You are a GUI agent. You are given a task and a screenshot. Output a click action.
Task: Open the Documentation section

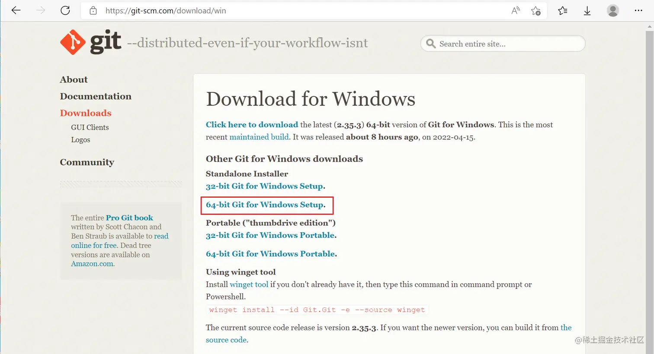tap(96, 96)
